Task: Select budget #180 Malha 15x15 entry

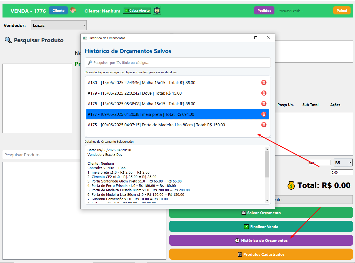Action: (x=141, y=82)
